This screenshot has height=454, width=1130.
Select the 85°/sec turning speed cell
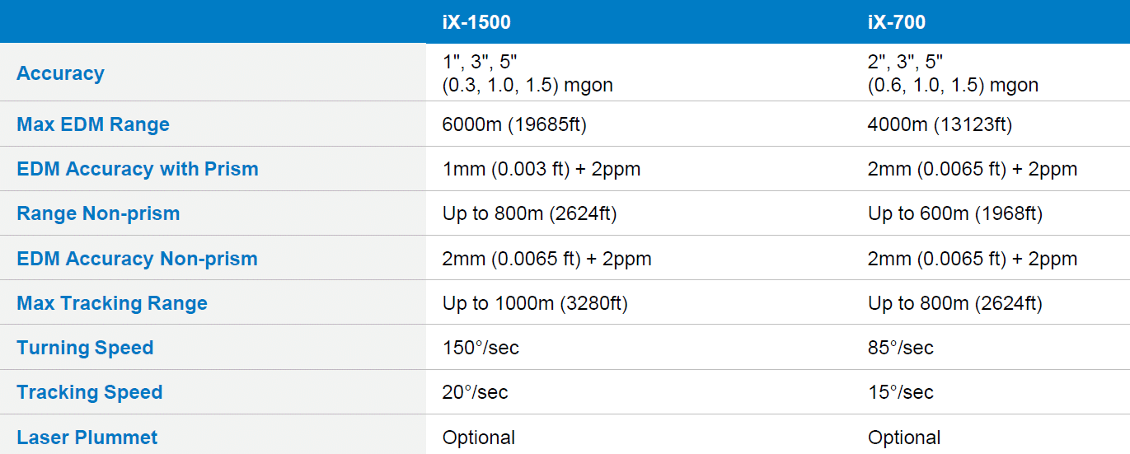click(x=901, y=348)
